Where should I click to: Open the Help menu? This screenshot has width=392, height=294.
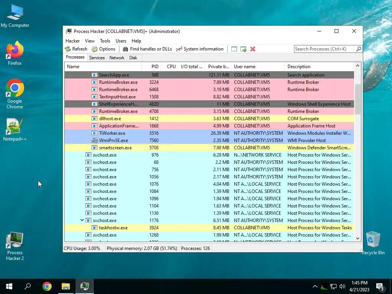pos(136,41)
